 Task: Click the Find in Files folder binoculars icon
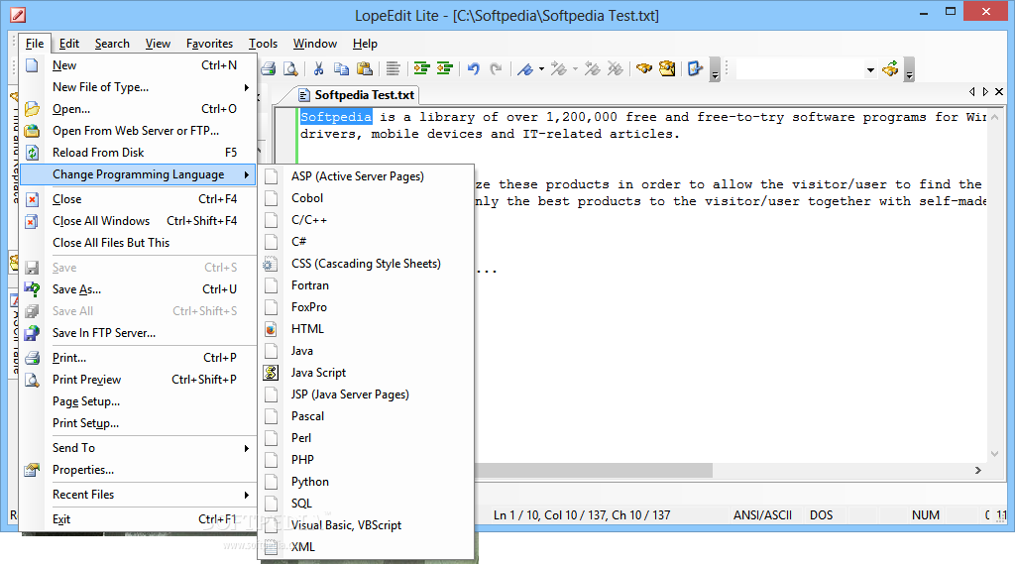pyautogui.click(x=667, y=68)
